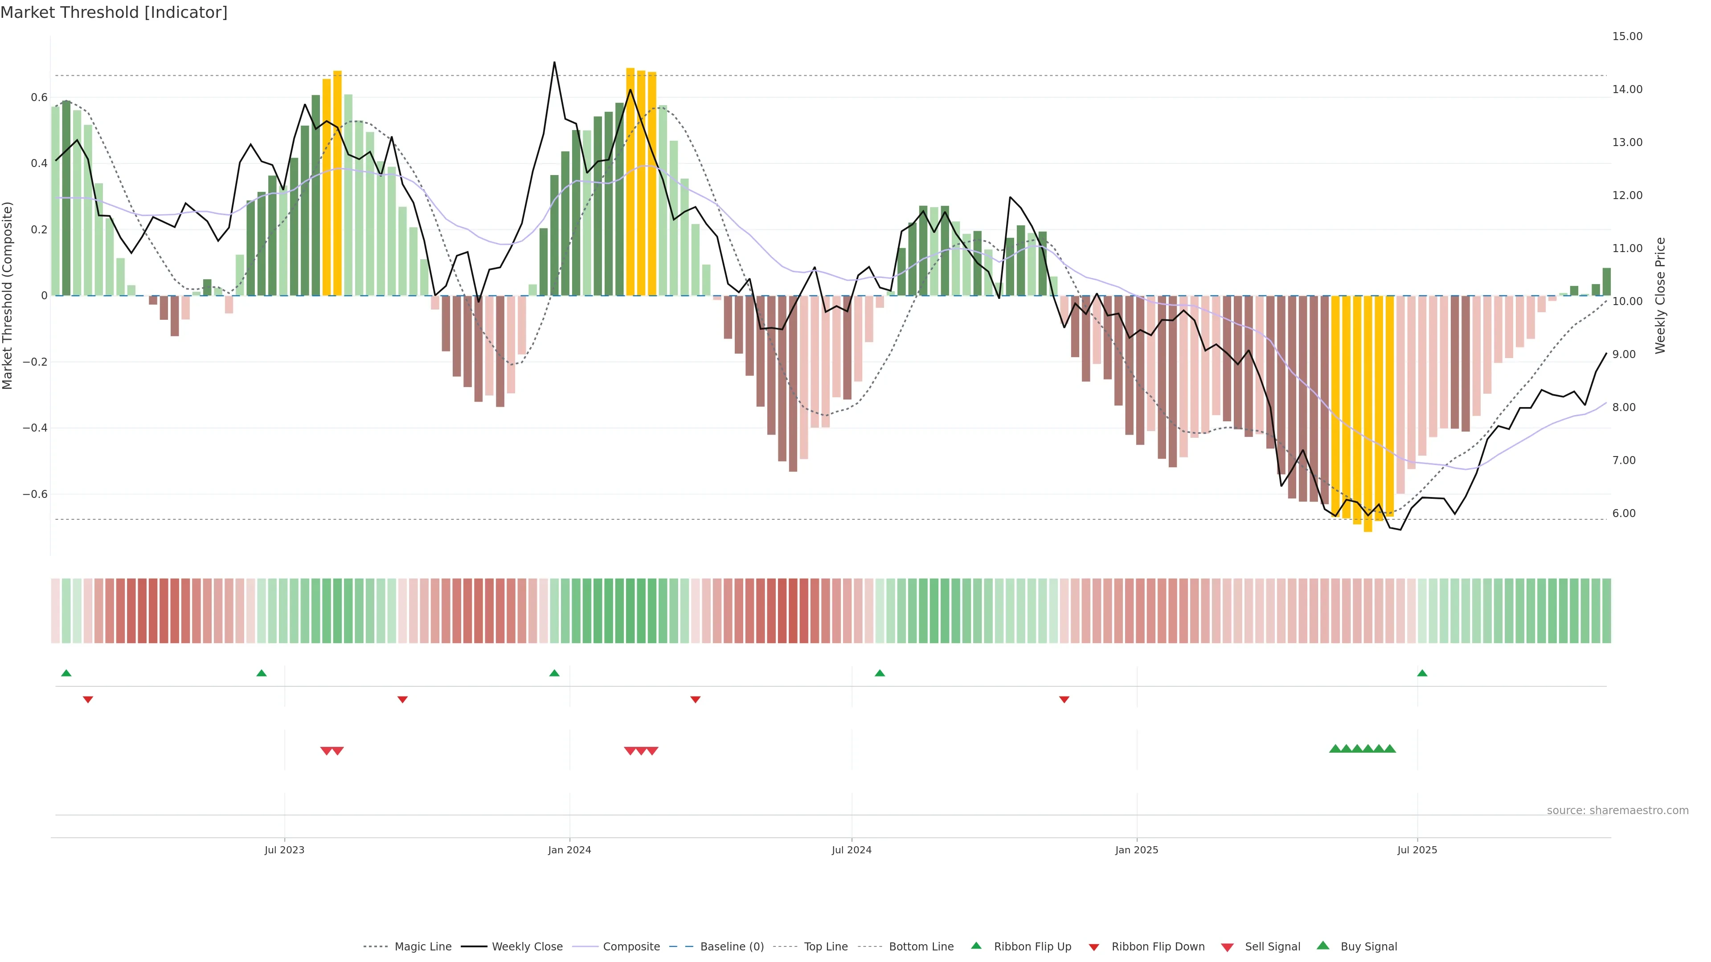Click the green flip-up marker near Jul 2025
The width and height of the screenshot is (1711, 962).
(1422, 673)
